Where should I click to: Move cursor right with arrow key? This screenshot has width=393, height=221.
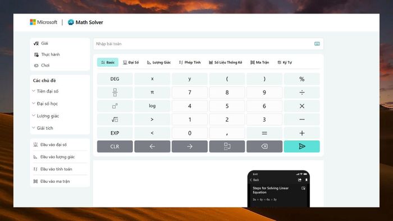[190, 146]
